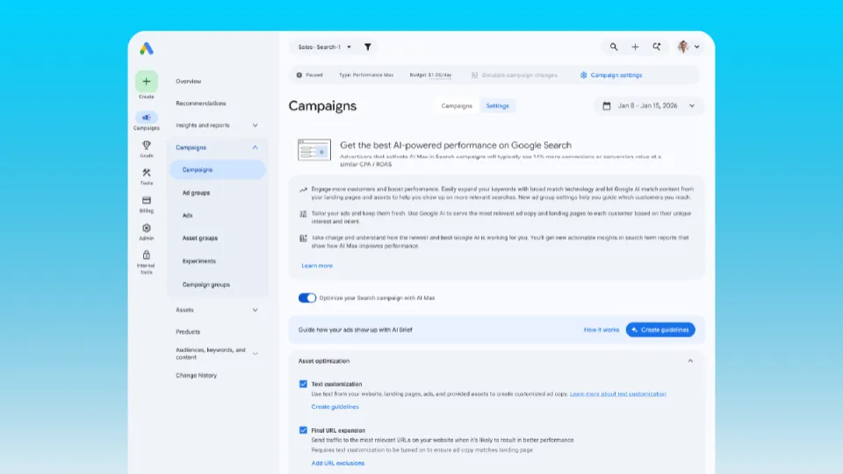Open Campaign settings link

click(x=611, y=75)
